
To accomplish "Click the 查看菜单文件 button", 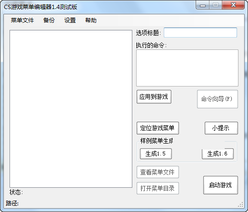I will tap(158, 172).
